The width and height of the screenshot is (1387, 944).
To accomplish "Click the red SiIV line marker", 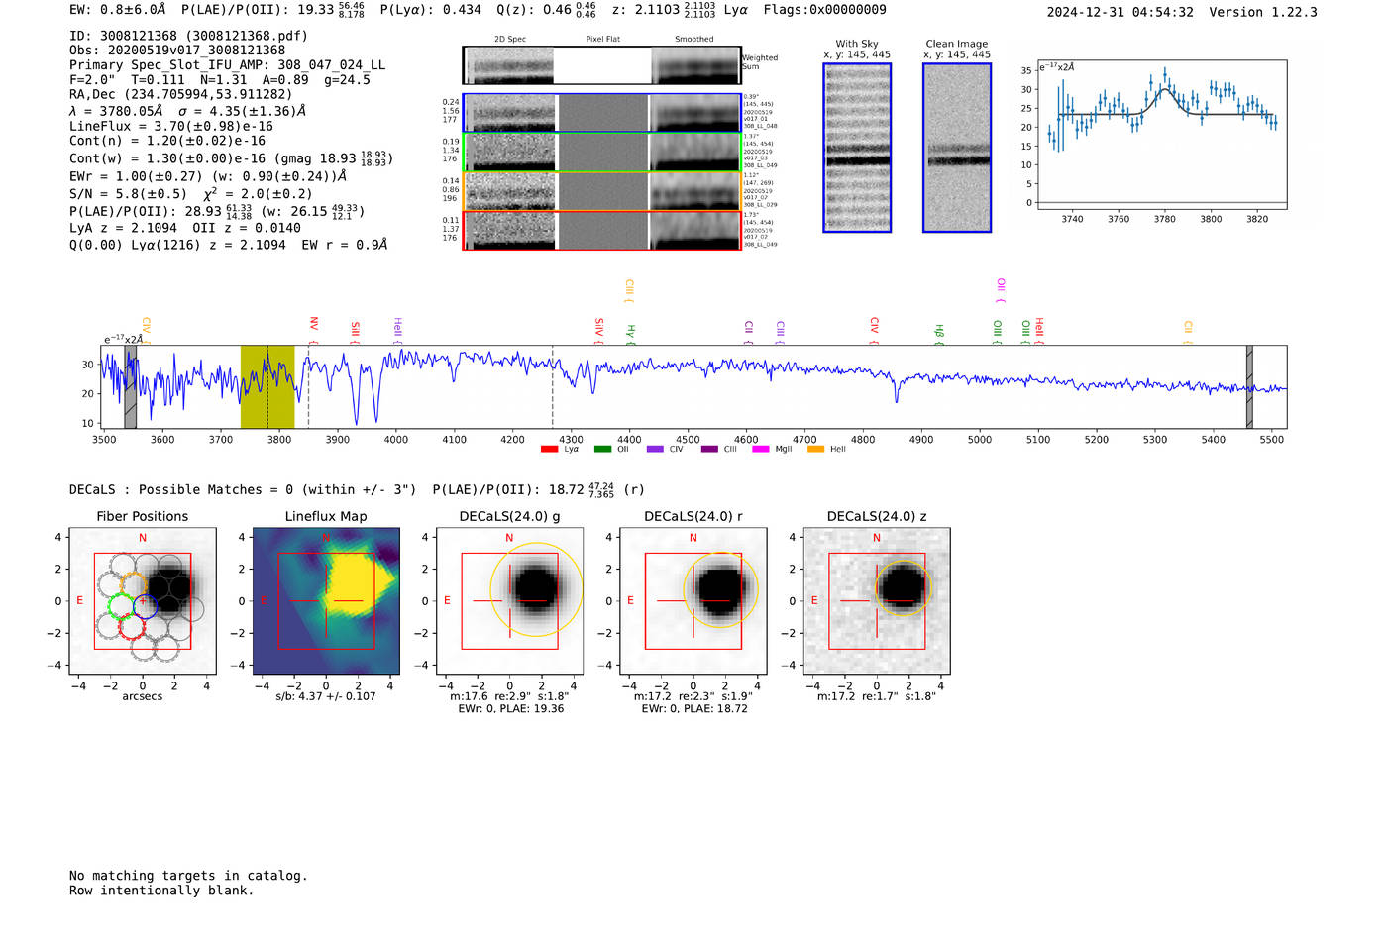I will click(598, 331).
